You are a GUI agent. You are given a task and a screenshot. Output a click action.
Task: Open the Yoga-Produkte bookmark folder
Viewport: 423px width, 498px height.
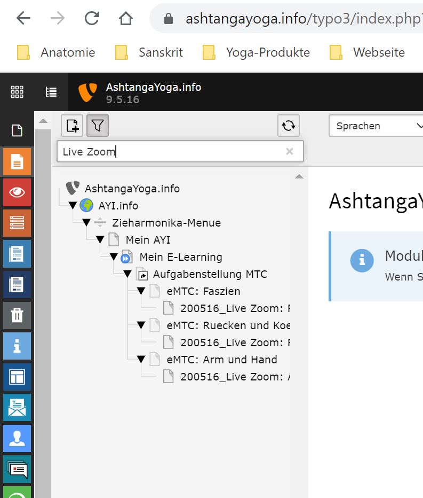point(256,52)
